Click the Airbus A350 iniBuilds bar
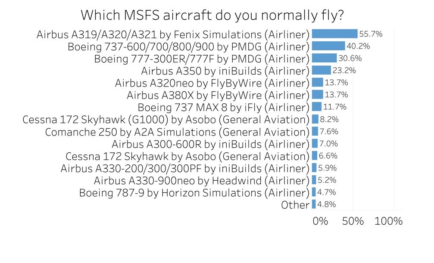 click(x=321, y=70)
